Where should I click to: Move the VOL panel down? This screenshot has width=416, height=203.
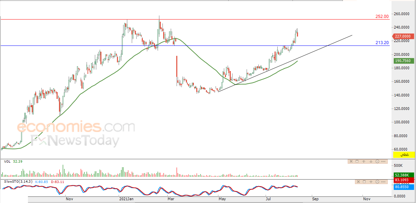coord(371,161)
